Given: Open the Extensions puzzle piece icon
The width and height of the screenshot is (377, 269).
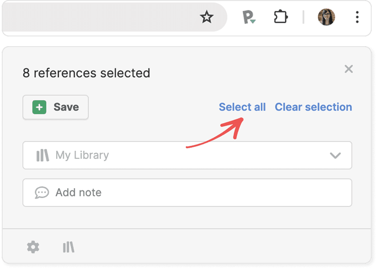Looking at the screenshot, I should [x=281, y=17].
